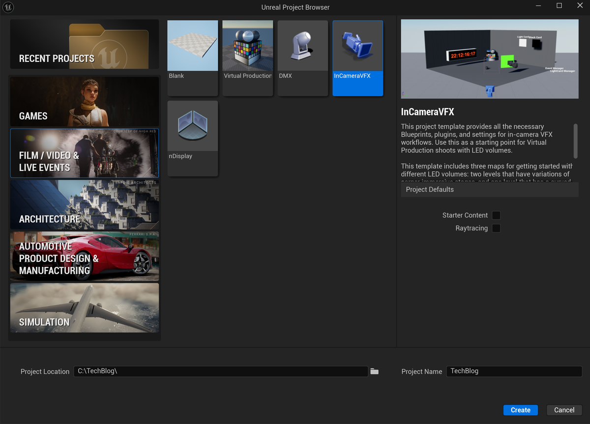Click the Starter Content label
Image resolution: width=590 pixels, height=424 pixels.
coord(465,215)
